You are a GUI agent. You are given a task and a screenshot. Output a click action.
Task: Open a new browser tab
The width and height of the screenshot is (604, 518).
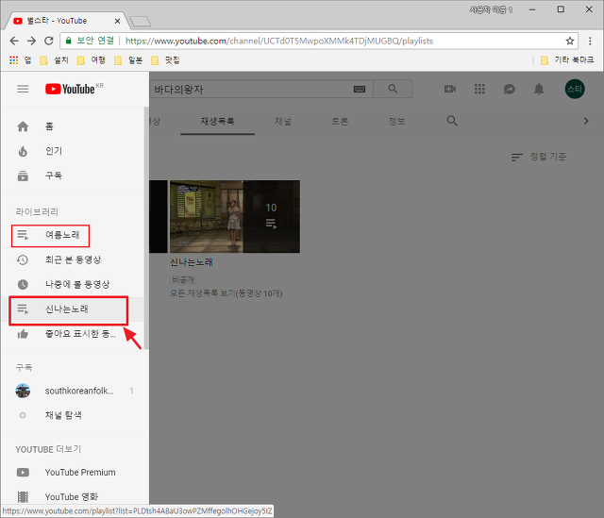coord(141,21)
